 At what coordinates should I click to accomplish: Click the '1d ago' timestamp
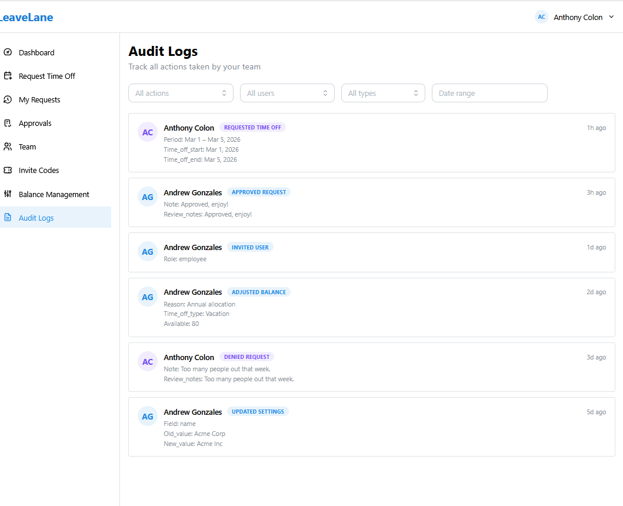point(597,247)
